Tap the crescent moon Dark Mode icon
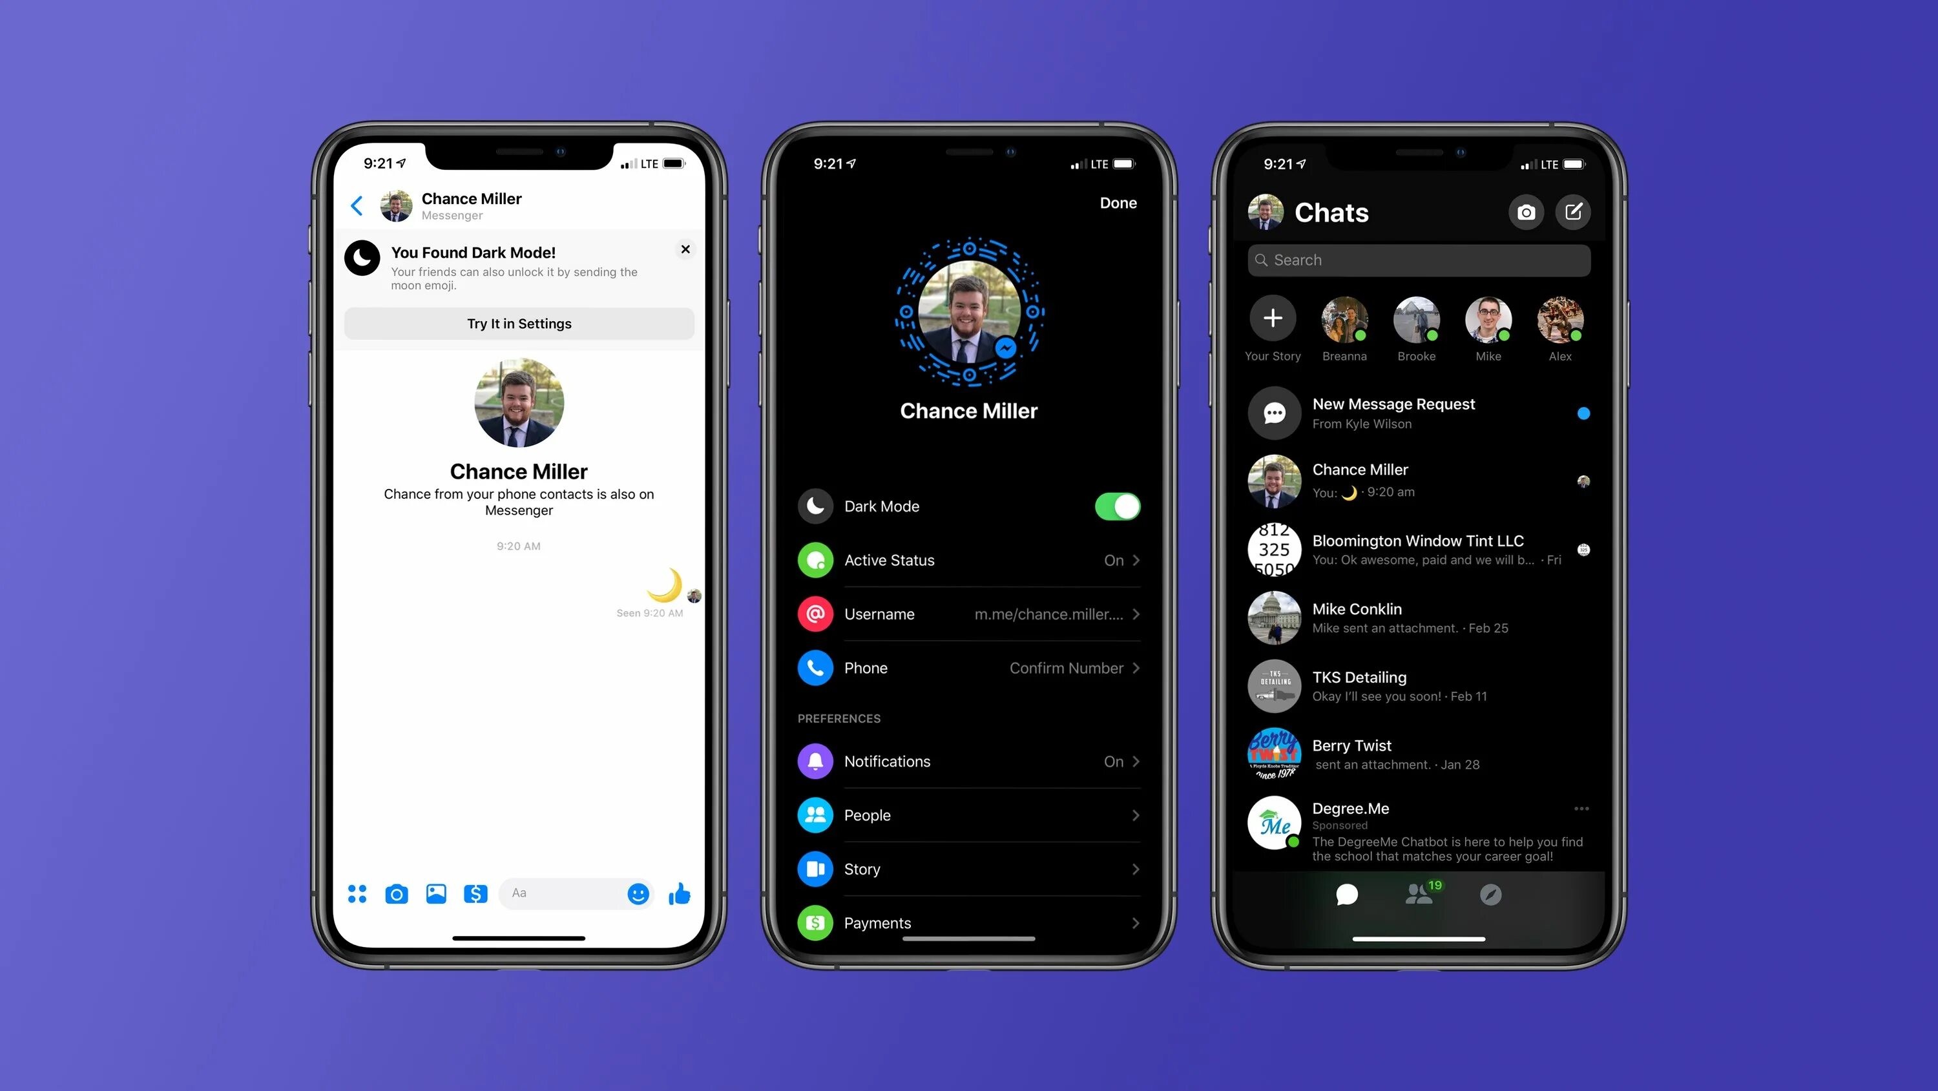Image resolution: width=1938 pixels, height=1091 pixels. tap(816, 506)
